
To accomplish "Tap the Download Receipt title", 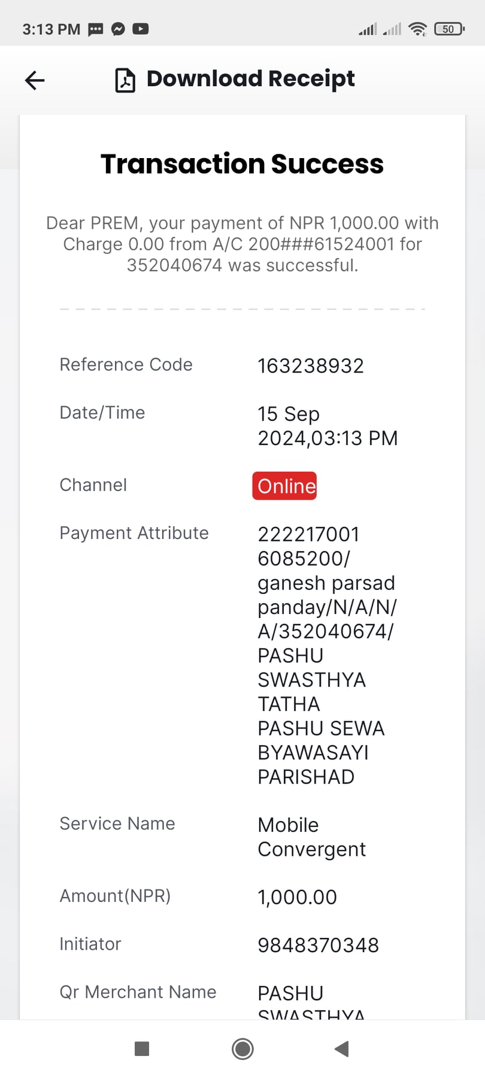I will (250, 78).
